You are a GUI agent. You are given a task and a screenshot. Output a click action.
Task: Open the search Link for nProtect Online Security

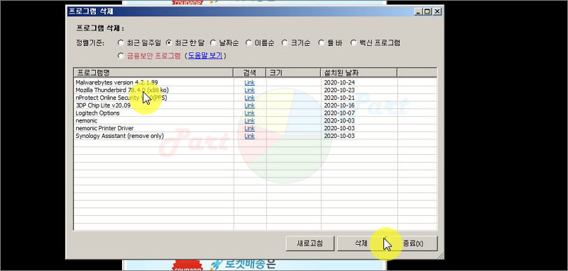click(x=250, y=98)
